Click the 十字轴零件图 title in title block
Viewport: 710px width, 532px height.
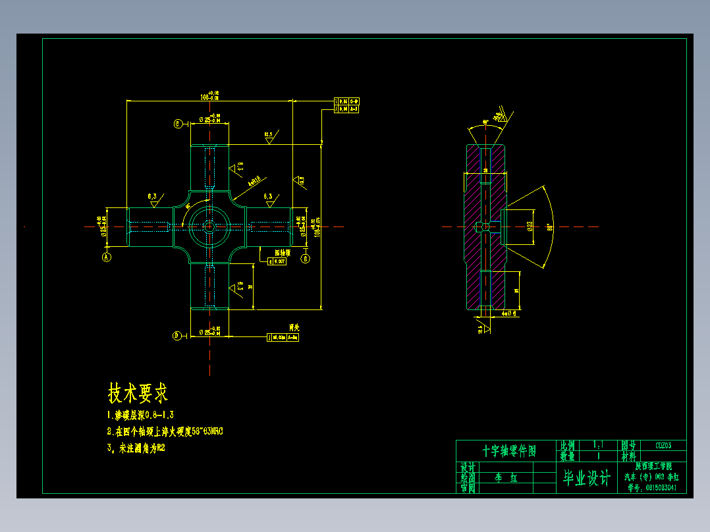coord(509,450)
